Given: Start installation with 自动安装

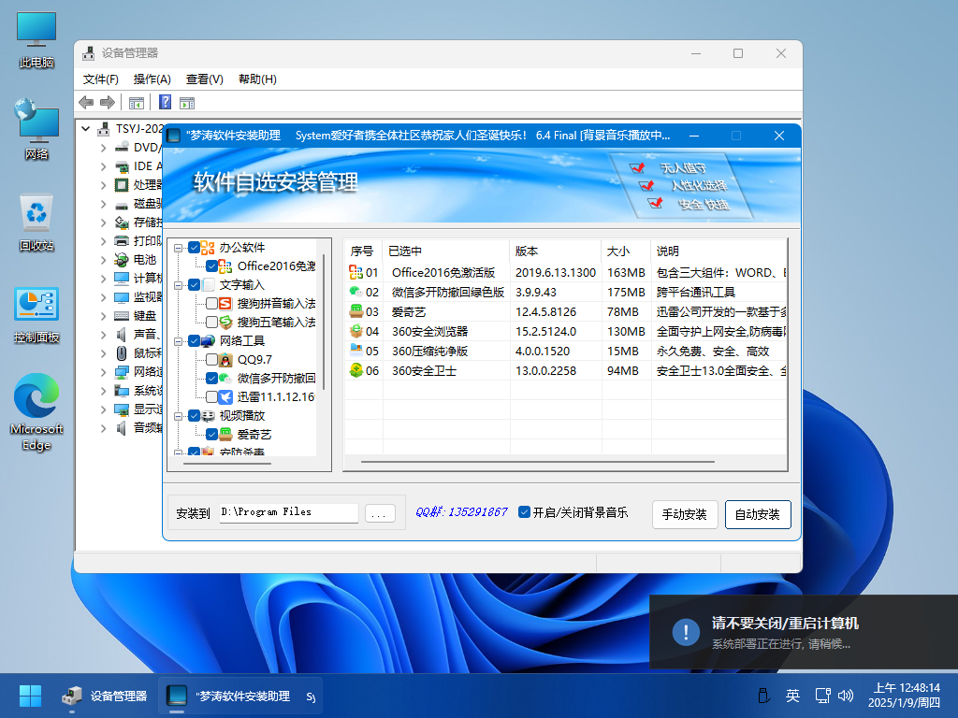Looking at the screenshot, I should point(758,514).
